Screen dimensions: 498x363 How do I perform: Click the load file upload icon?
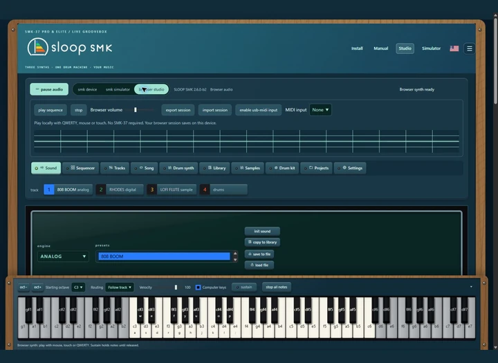point(252,265)
